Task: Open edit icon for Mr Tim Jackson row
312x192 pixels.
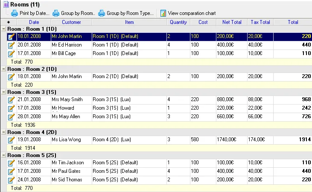Action: (12, 163)
